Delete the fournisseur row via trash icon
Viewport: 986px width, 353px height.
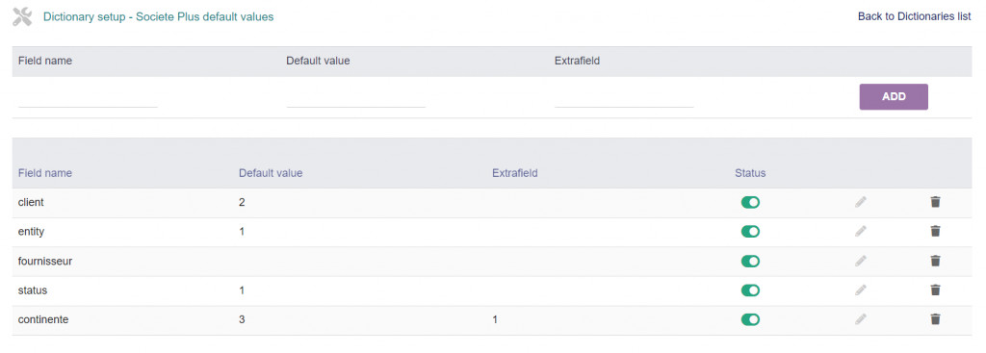pyautogui.click(x=935, y=261)
